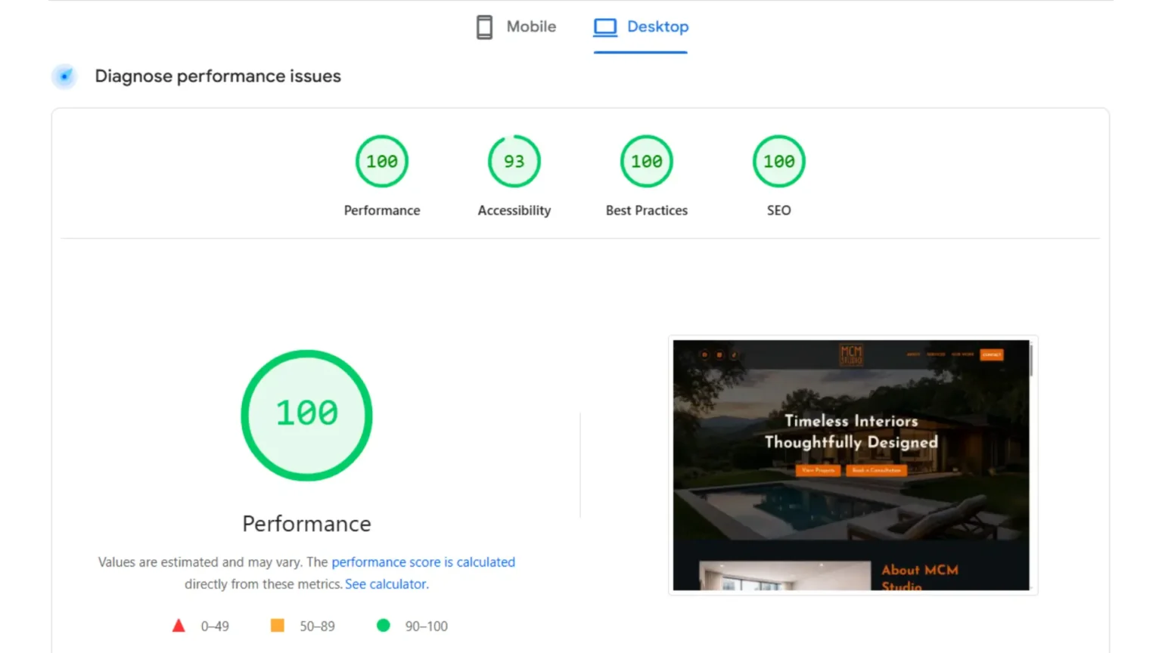Open the performance score is calculated link
Viewport: 1162px width, 653px height.
(x=423, y=562)
